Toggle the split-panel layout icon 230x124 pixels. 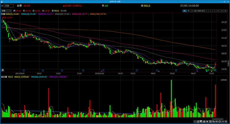click(x=210, y=122)
